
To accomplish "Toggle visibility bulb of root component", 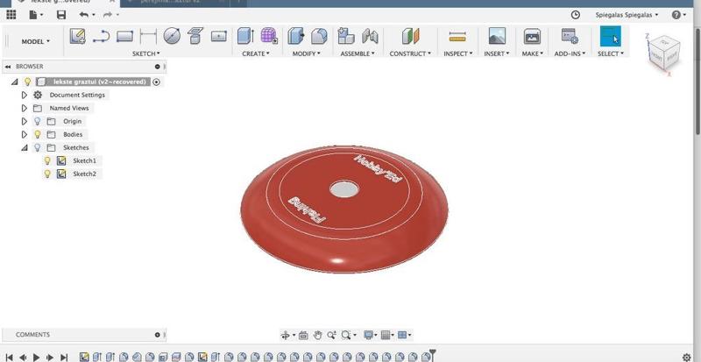I will pos(28,82).
